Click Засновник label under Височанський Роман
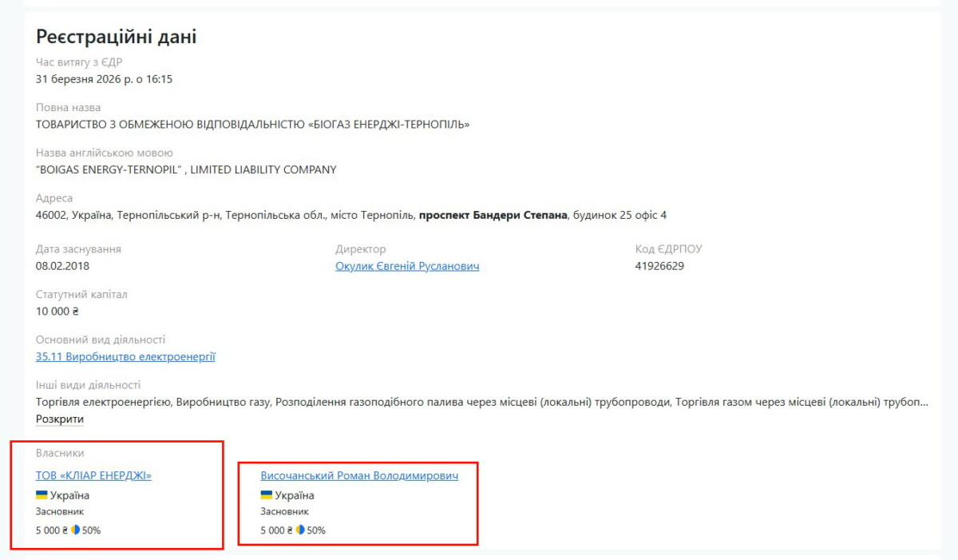The width and height of the screenshot is (958, 560). pos(284,511)
